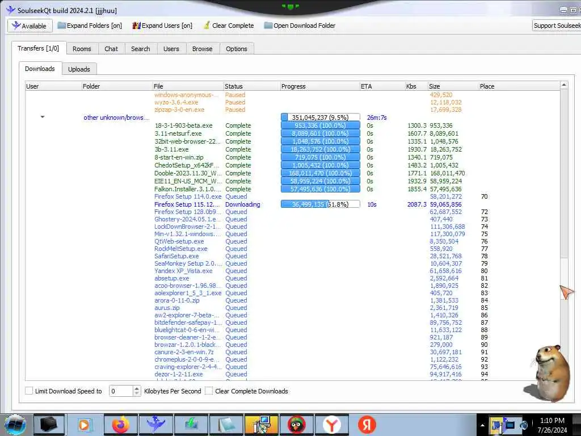Click the folder total progress bar 9.5%
The image size is (581, 436).
[x=321, y=118]
